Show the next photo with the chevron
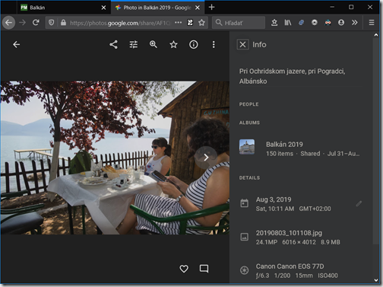The image size is (383, 287). [206, 158]
